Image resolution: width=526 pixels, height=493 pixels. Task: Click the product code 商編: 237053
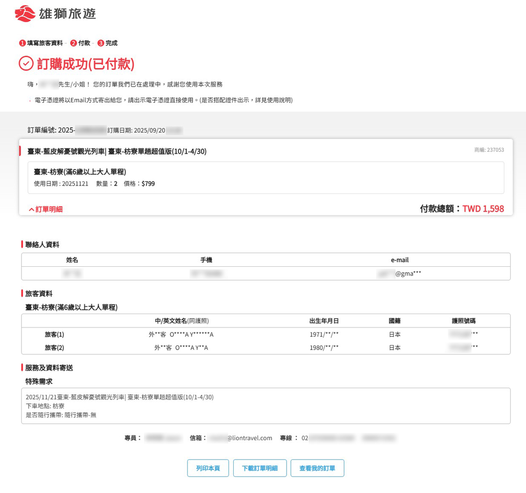click(489, 150)
